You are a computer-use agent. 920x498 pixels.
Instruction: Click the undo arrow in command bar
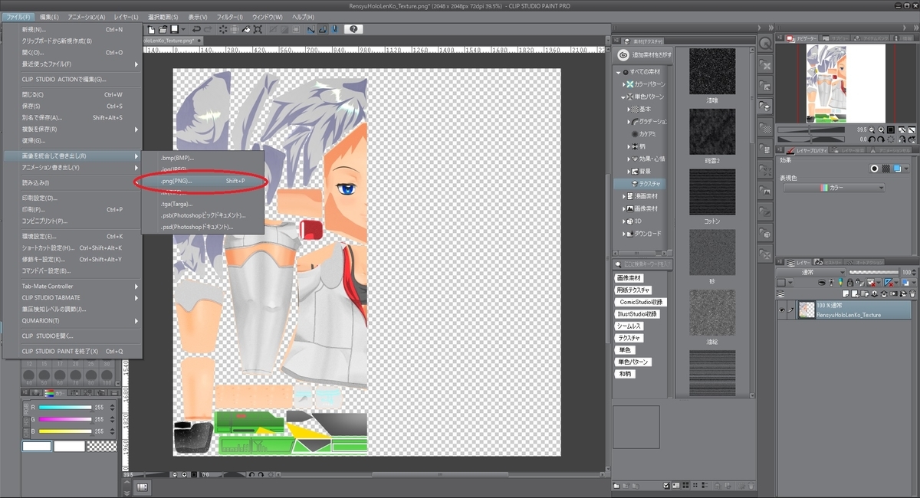pos(196,29)
